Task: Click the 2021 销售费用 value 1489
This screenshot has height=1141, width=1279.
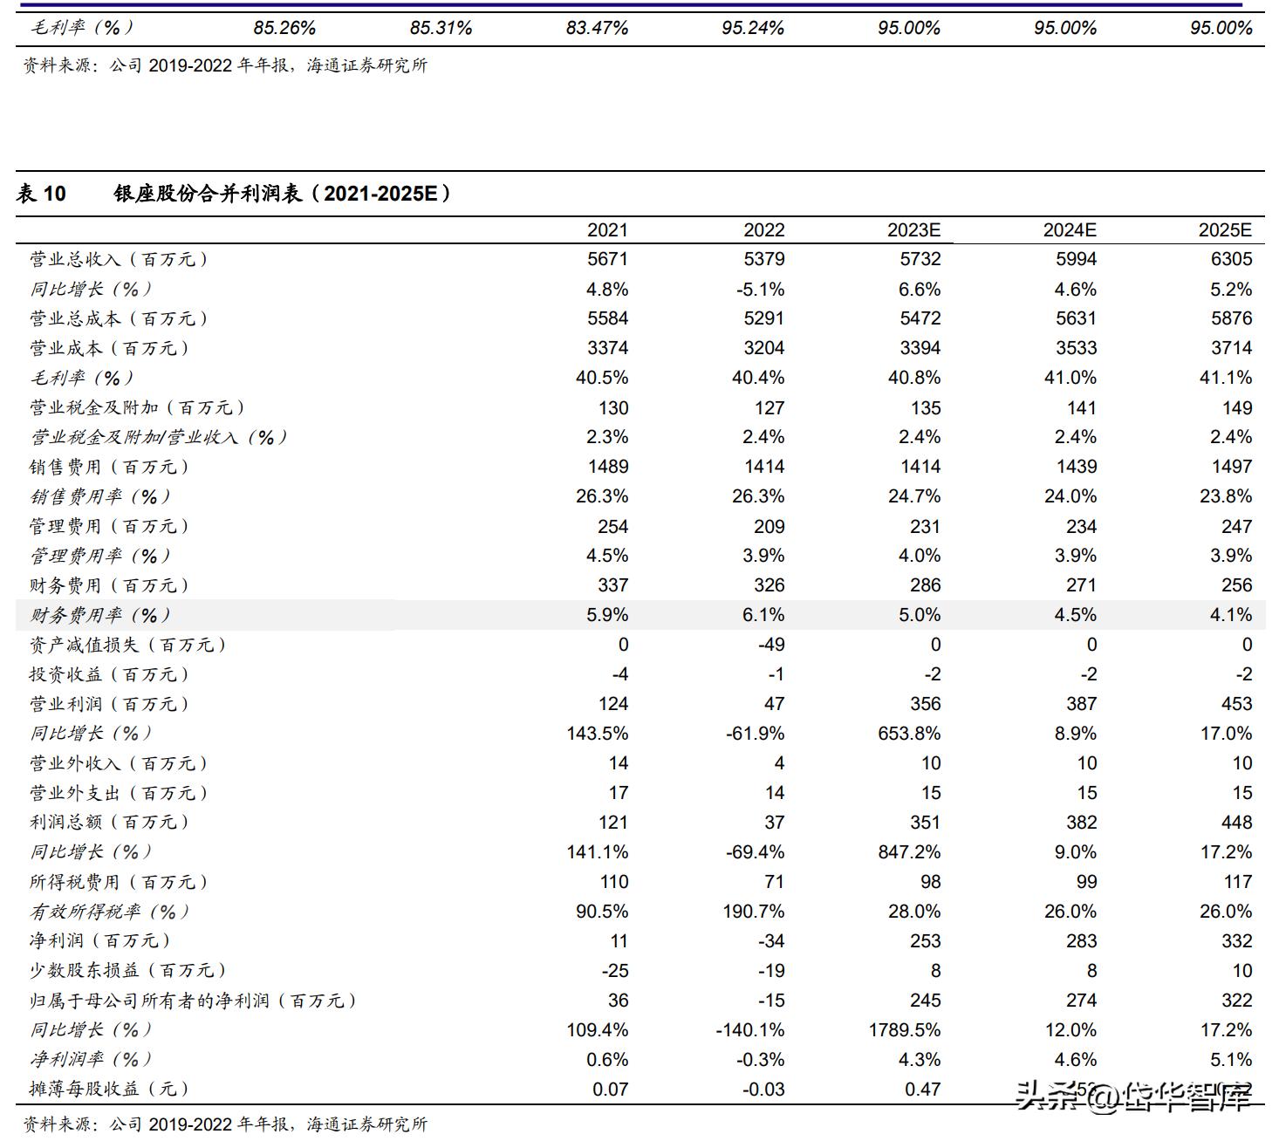Action: (607, 467)
